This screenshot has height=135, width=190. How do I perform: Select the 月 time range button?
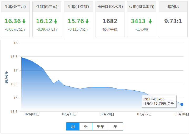[73, 127]
